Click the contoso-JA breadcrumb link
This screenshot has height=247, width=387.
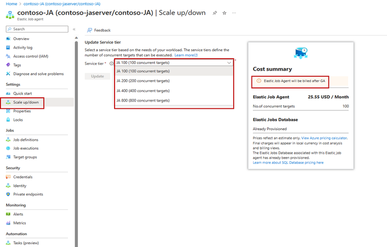(62, 4)
